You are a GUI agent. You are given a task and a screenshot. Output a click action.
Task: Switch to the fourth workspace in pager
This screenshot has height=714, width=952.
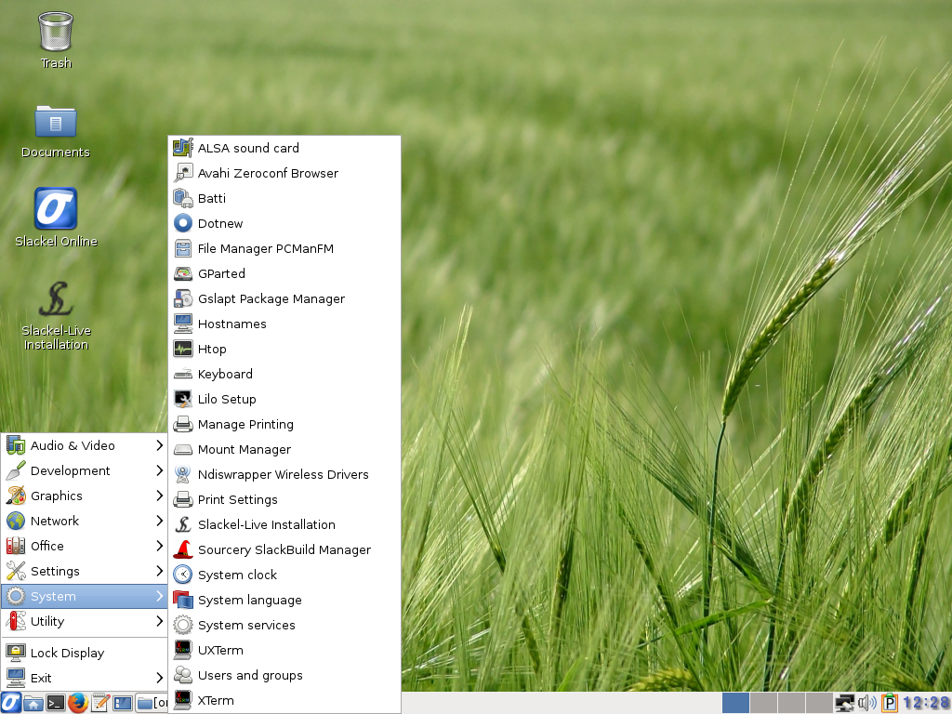[819, 703]
